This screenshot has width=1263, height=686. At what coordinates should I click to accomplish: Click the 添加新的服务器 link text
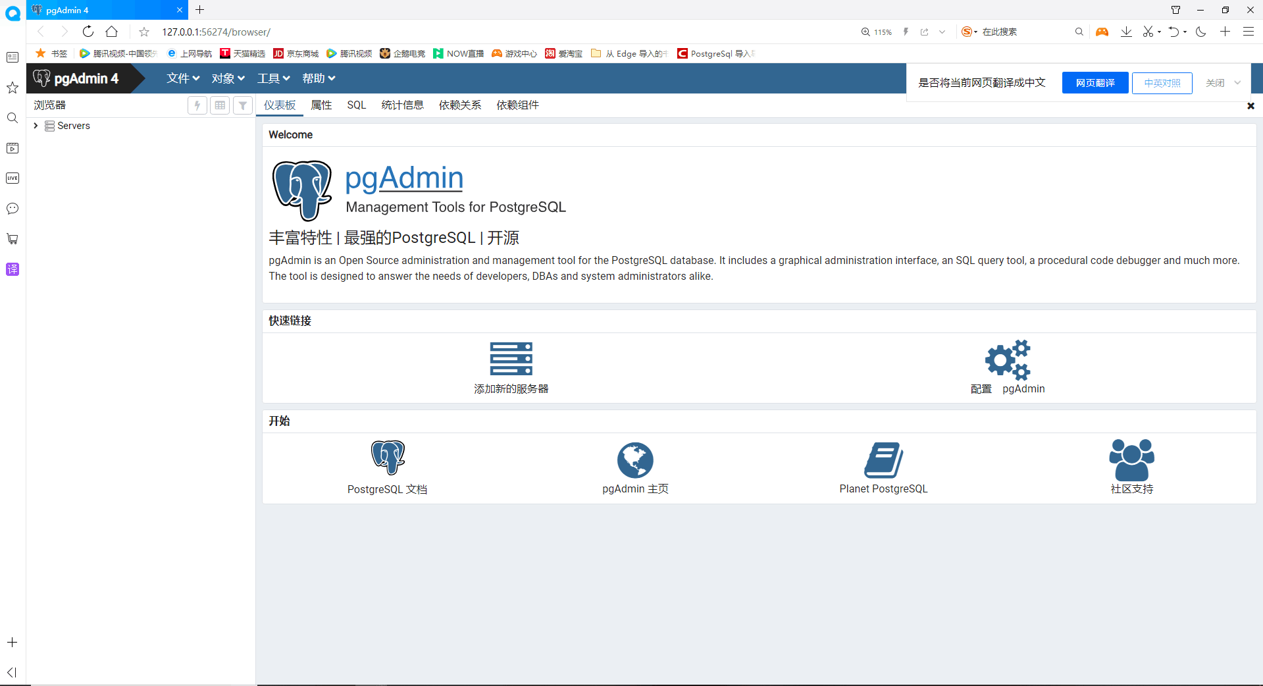(511, 389)
